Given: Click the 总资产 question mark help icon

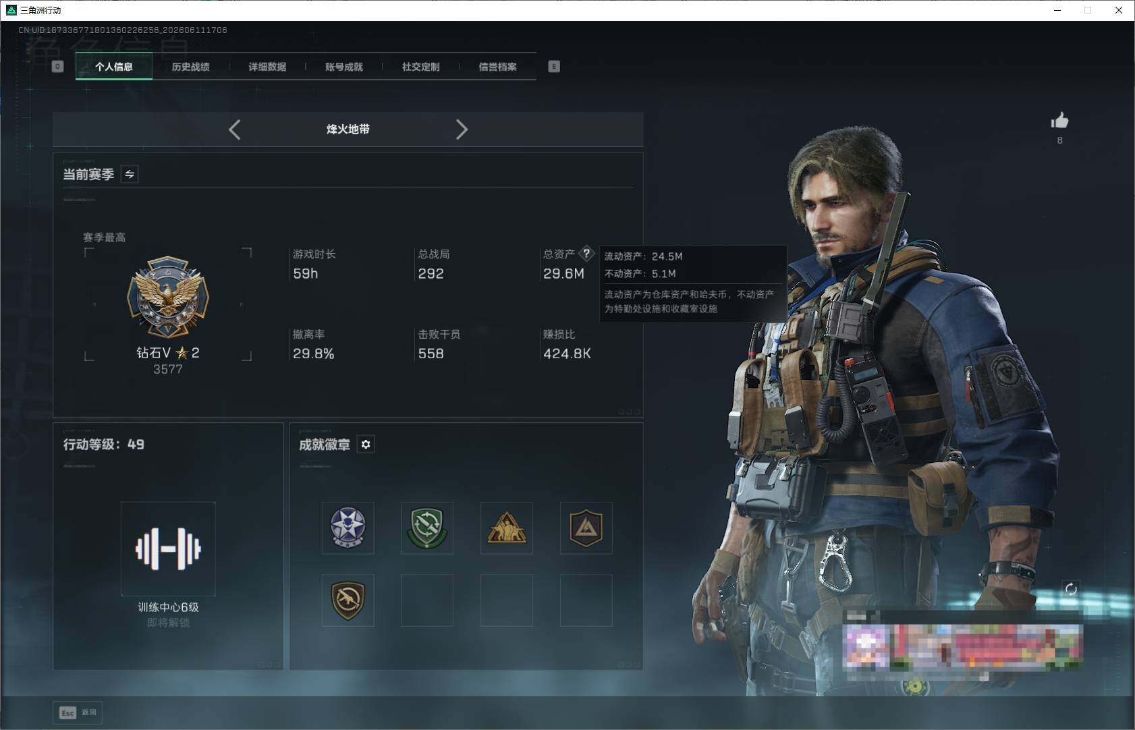Looking at the screenshot, I should 587,254.
